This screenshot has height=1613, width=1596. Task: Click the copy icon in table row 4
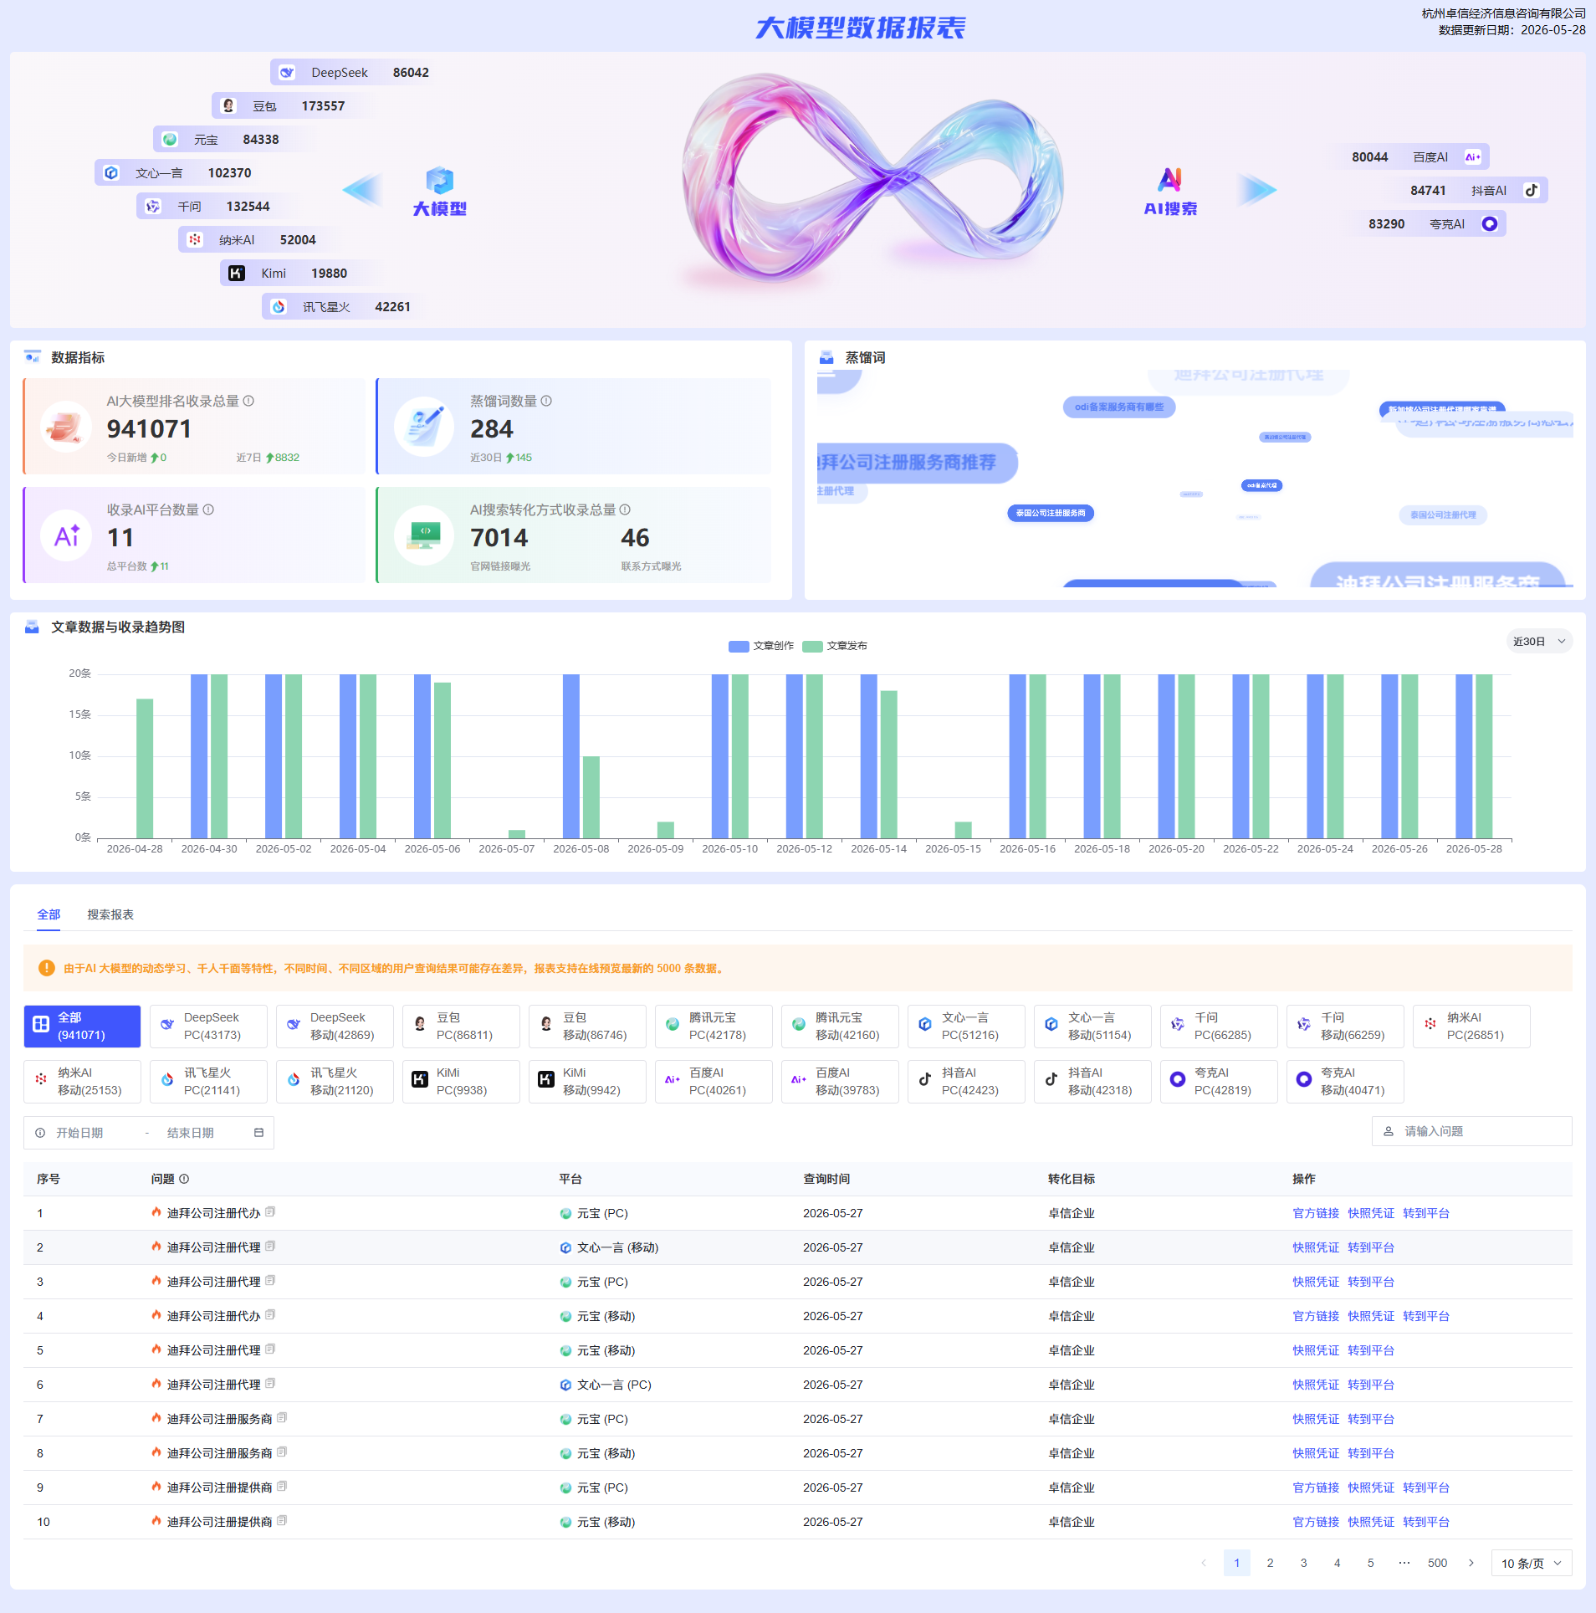(270, 1315)
